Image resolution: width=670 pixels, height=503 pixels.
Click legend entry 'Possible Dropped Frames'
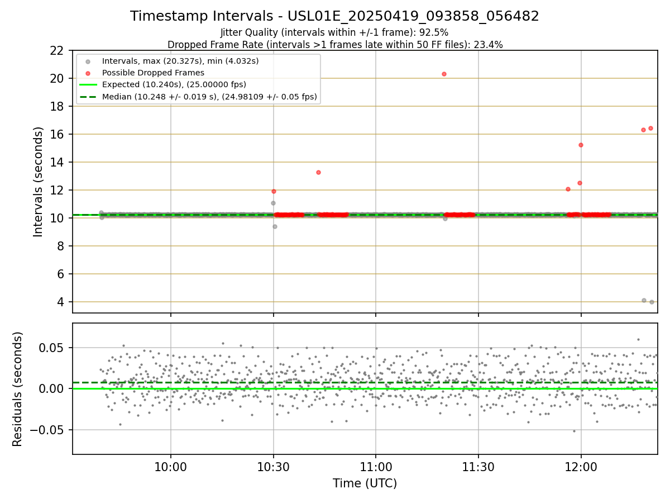click(x=153, y=73)
